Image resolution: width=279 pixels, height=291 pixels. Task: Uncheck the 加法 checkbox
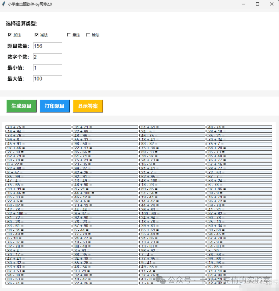click(10, 35)
